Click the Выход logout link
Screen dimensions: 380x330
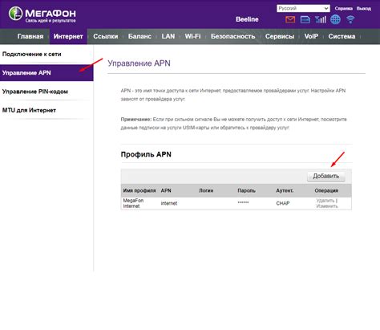(x=364, y=9)
